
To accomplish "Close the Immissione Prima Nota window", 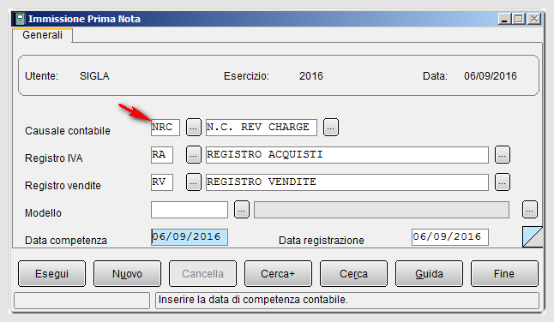I will click(534, 19).
